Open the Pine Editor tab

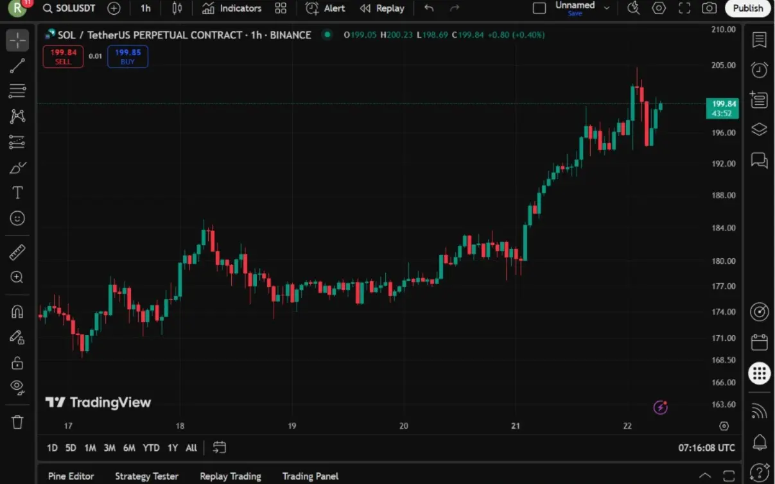tap(71, 476)
